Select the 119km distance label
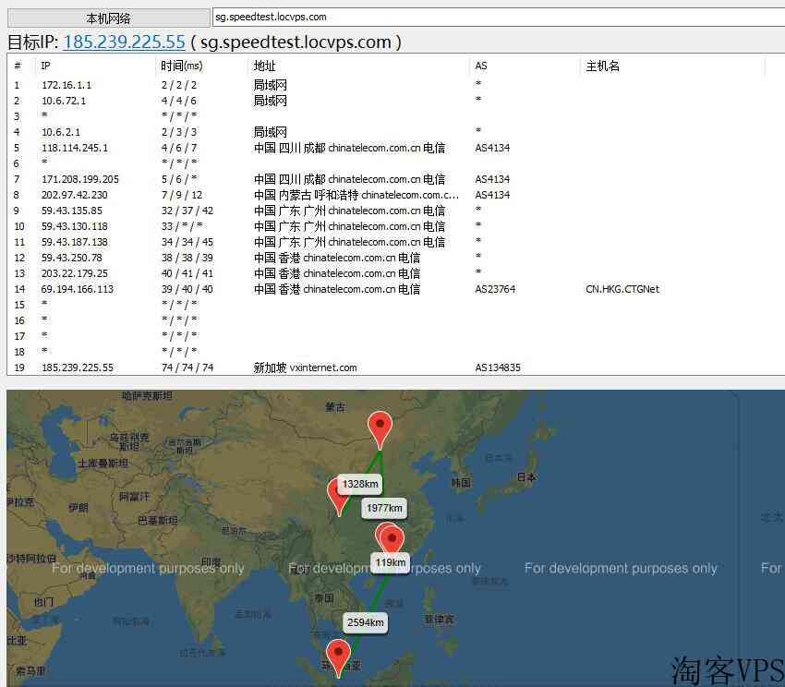 click(x=390, y=562)
